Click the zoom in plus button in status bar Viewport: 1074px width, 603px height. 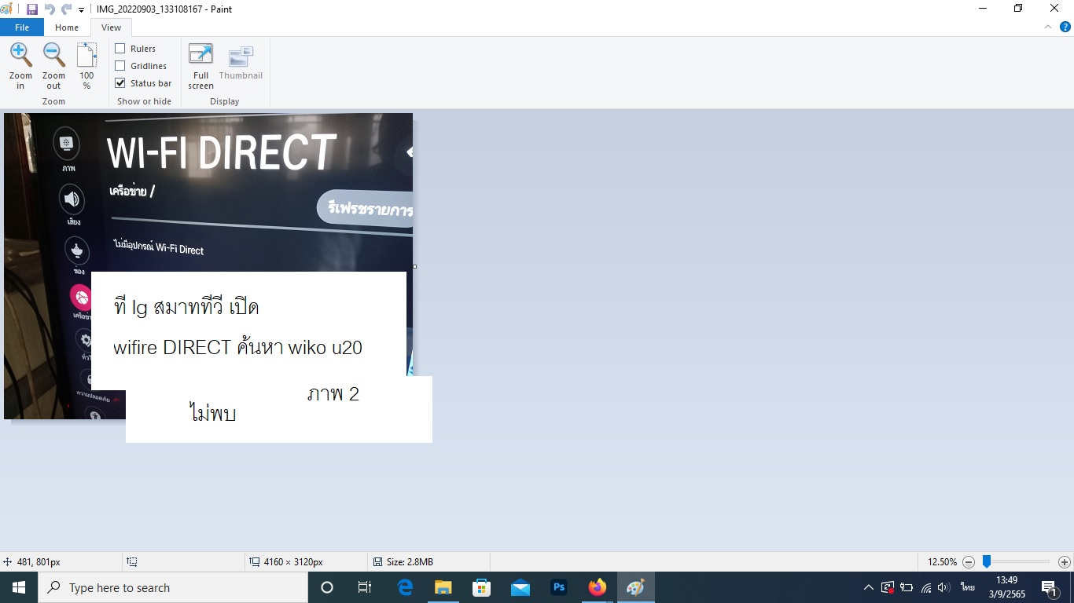[x=1065, y=562]
